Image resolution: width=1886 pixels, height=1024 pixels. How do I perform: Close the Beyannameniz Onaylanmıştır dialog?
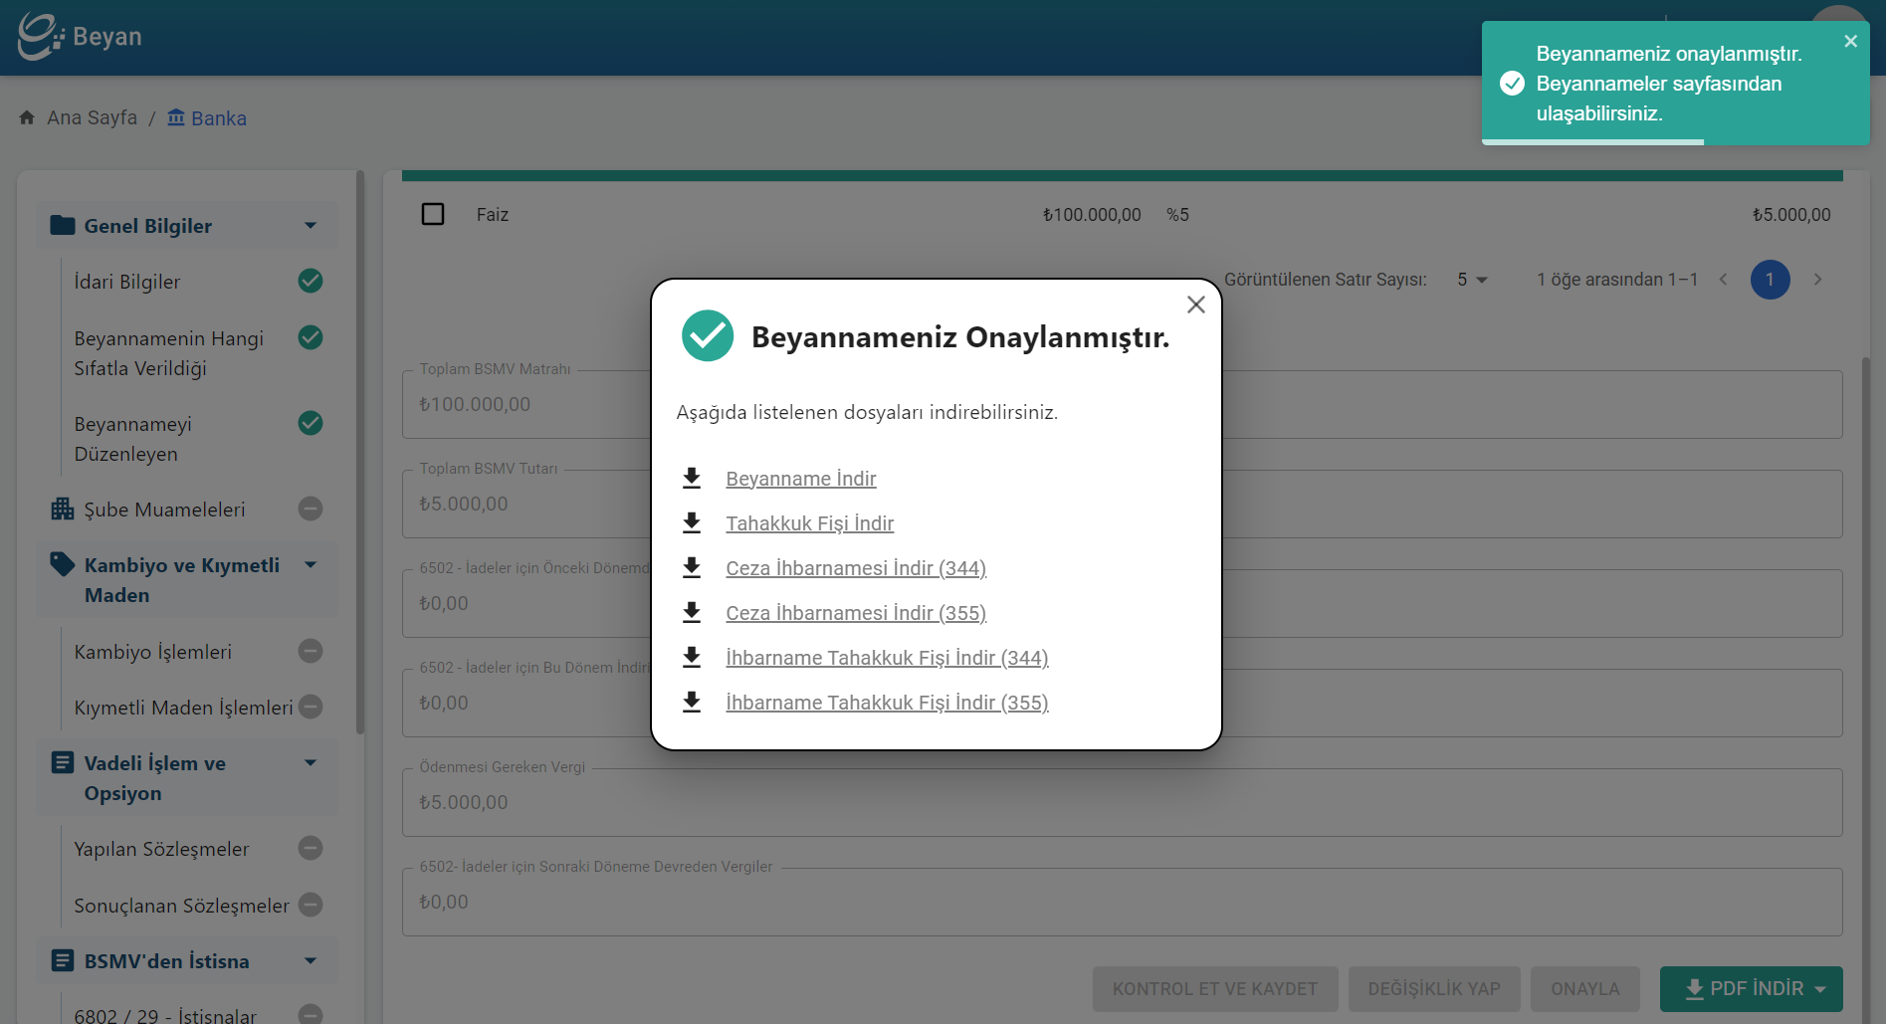(1196, 305)
